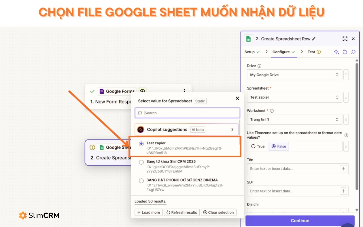
Task: Click the SDT text input field
Action: click(298, 191)
